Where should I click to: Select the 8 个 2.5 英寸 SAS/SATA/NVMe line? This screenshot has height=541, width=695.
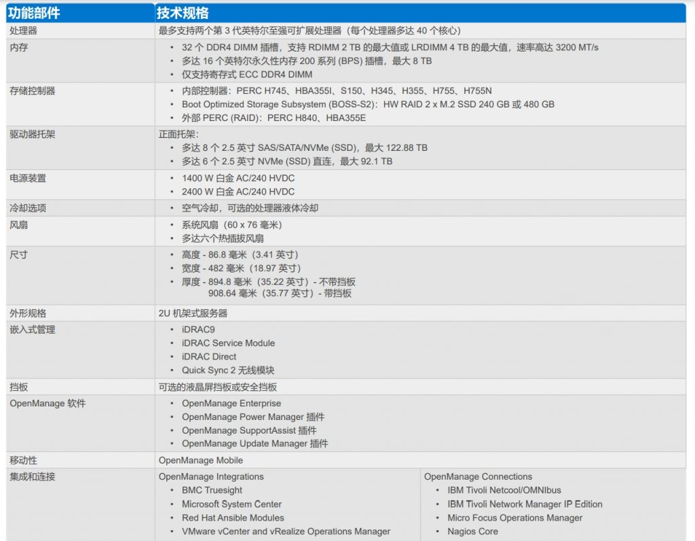click(305, 147)
